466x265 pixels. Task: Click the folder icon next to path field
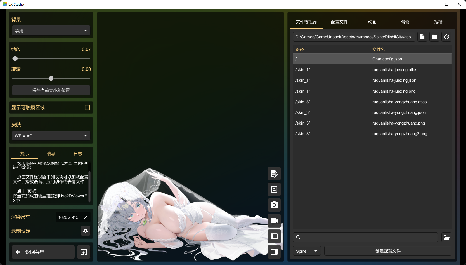[434, 37]
